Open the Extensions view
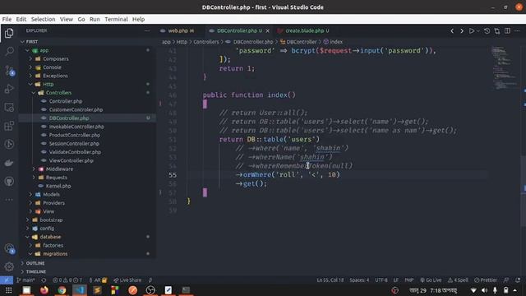The height and width of the screenshot is (296, 526). [9, 126]
